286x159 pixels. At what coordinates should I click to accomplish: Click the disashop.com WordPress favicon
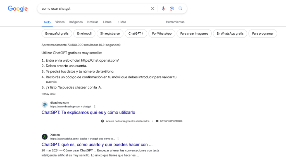(45, 105)
